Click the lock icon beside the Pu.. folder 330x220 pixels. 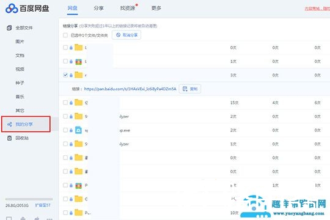click(71, 213)
